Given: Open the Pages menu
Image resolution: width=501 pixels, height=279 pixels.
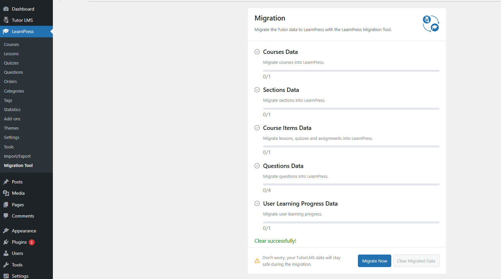Looking at the screenshot, I should click(26, 205).
